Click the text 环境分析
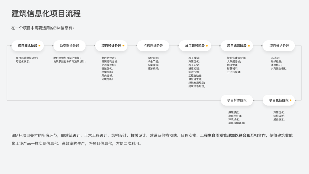309x174 pixels. pyautogui.click(x=107, y=79)
